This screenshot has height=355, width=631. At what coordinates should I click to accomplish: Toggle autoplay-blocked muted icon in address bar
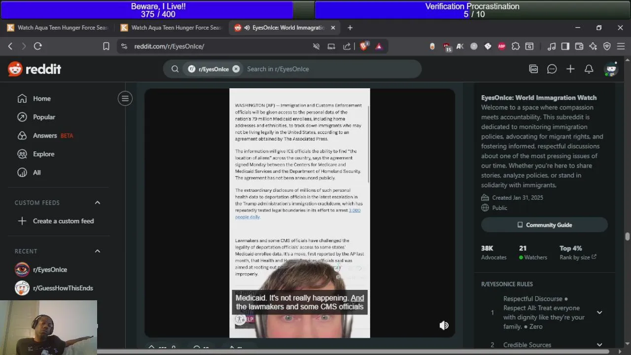[316, 46]
